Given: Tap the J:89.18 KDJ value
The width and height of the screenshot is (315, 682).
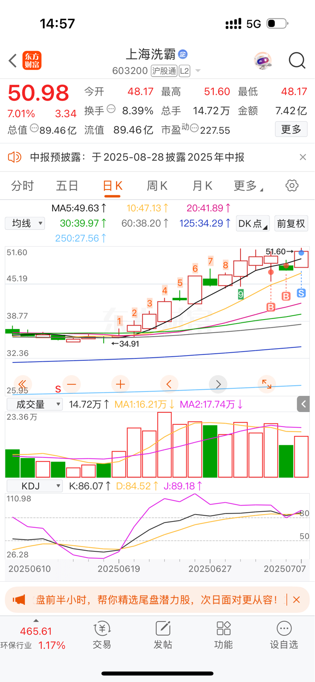Looking at the screenshot, I should (x=183, y=486).
